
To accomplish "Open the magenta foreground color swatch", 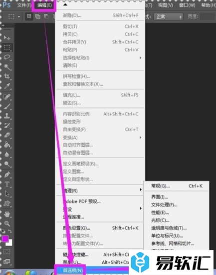I will pyautogui.click(x=5, y=238).
